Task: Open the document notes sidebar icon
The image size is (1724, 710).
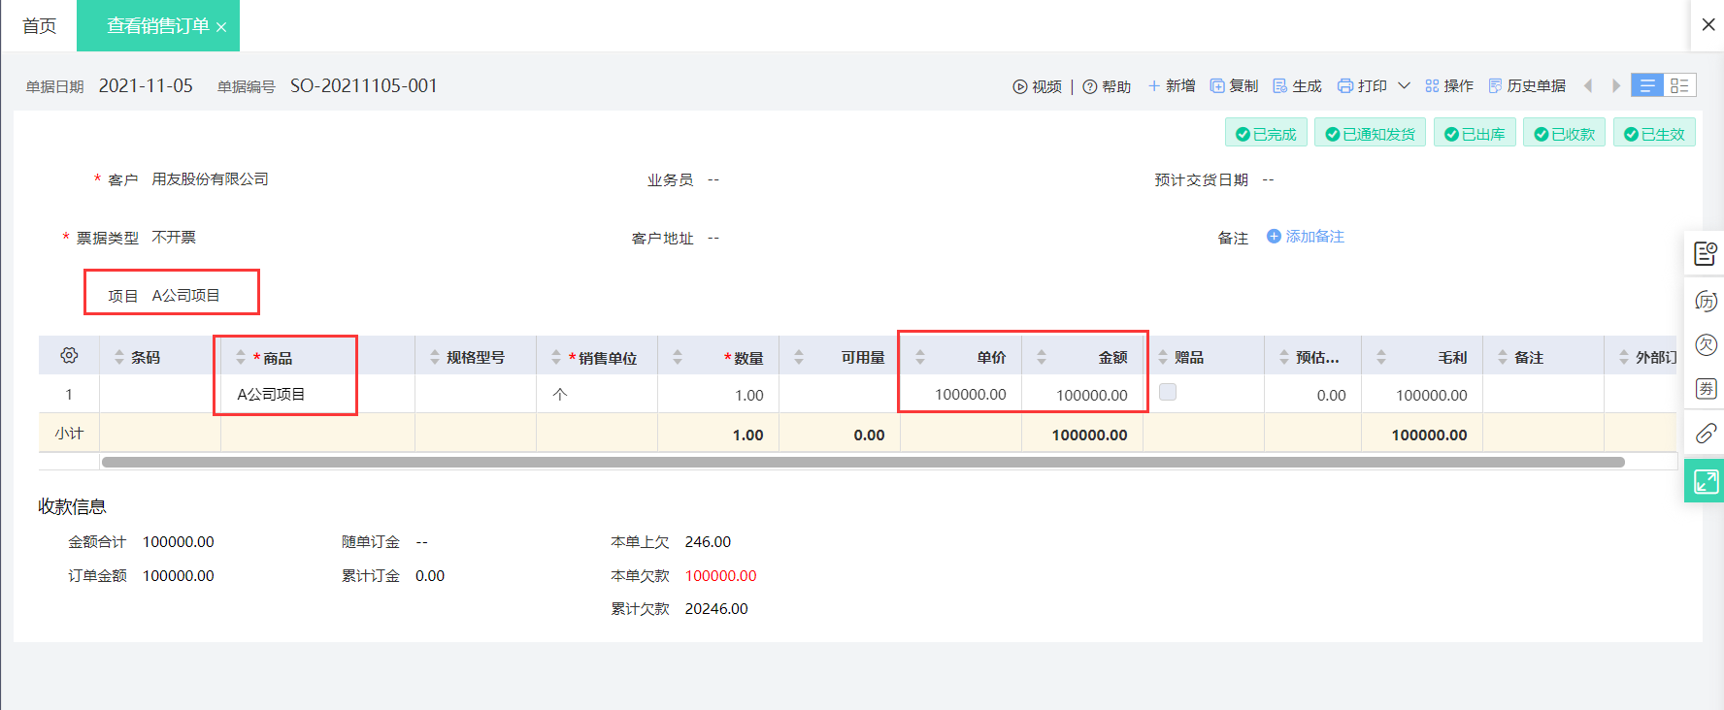Action: (x=1706, y=254)
